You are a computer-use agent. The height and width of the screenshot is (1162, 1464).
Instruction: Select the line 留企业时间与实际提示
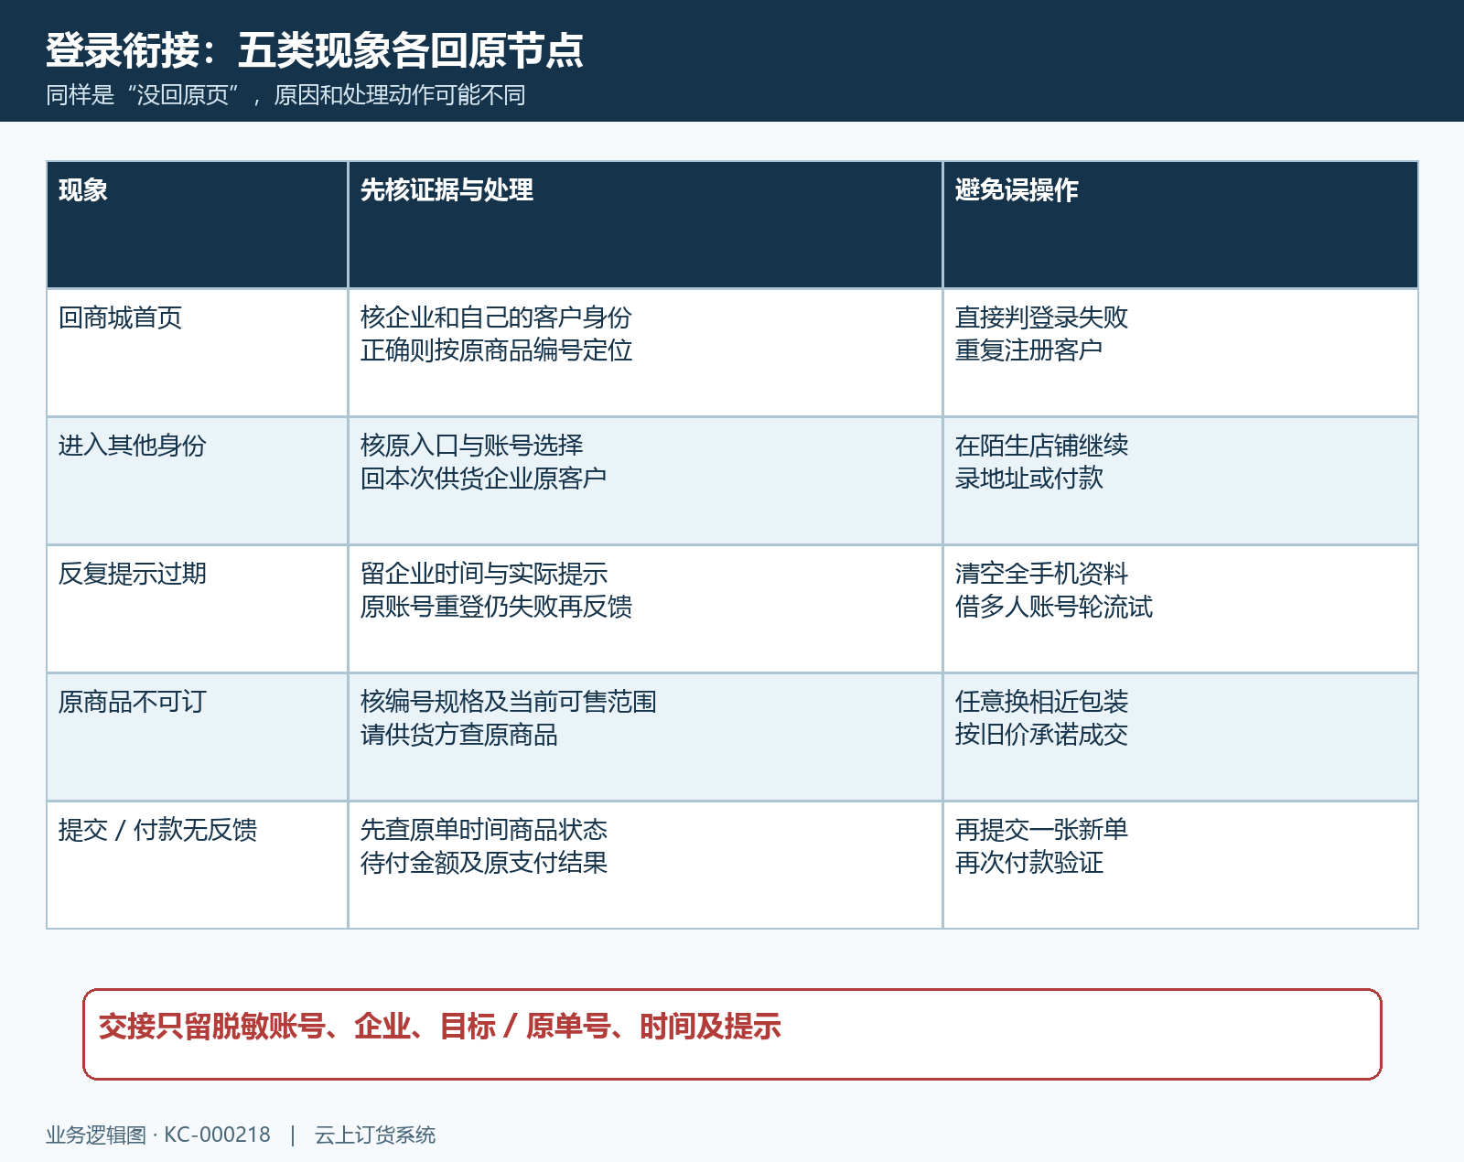click(483, 574)
